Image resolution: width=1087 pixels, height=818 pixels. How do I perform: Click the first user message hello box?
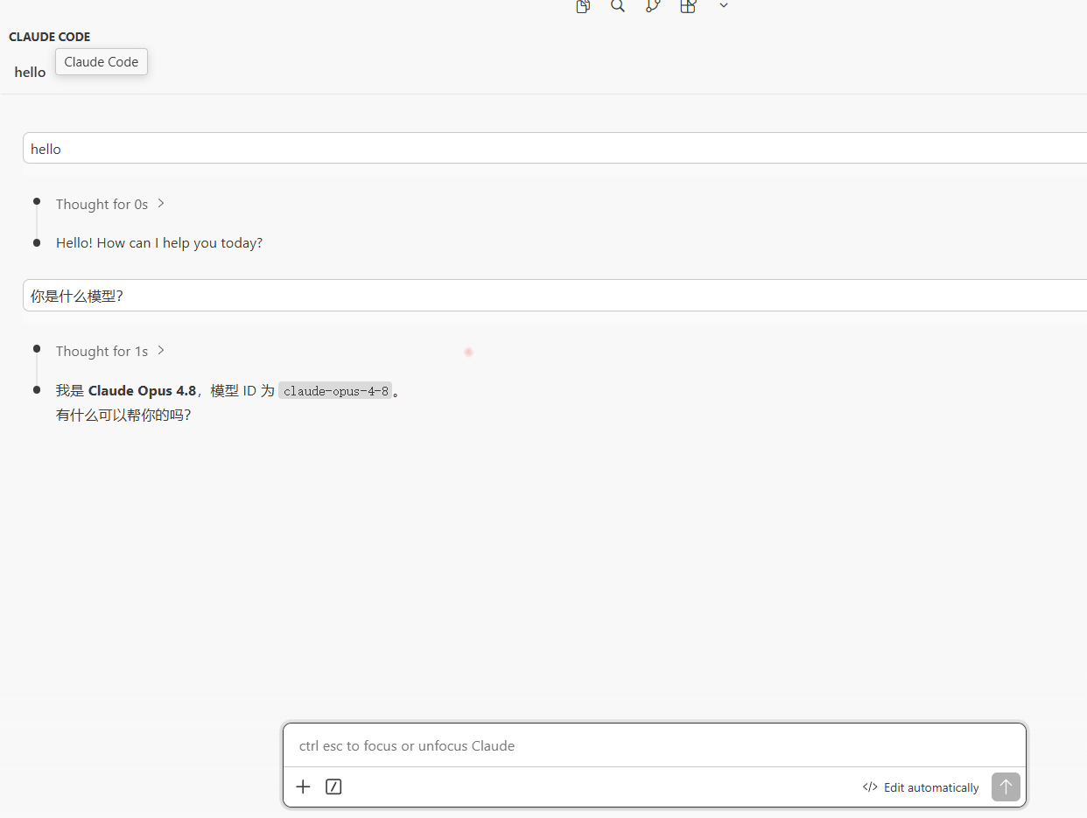(x=555, y=148)
